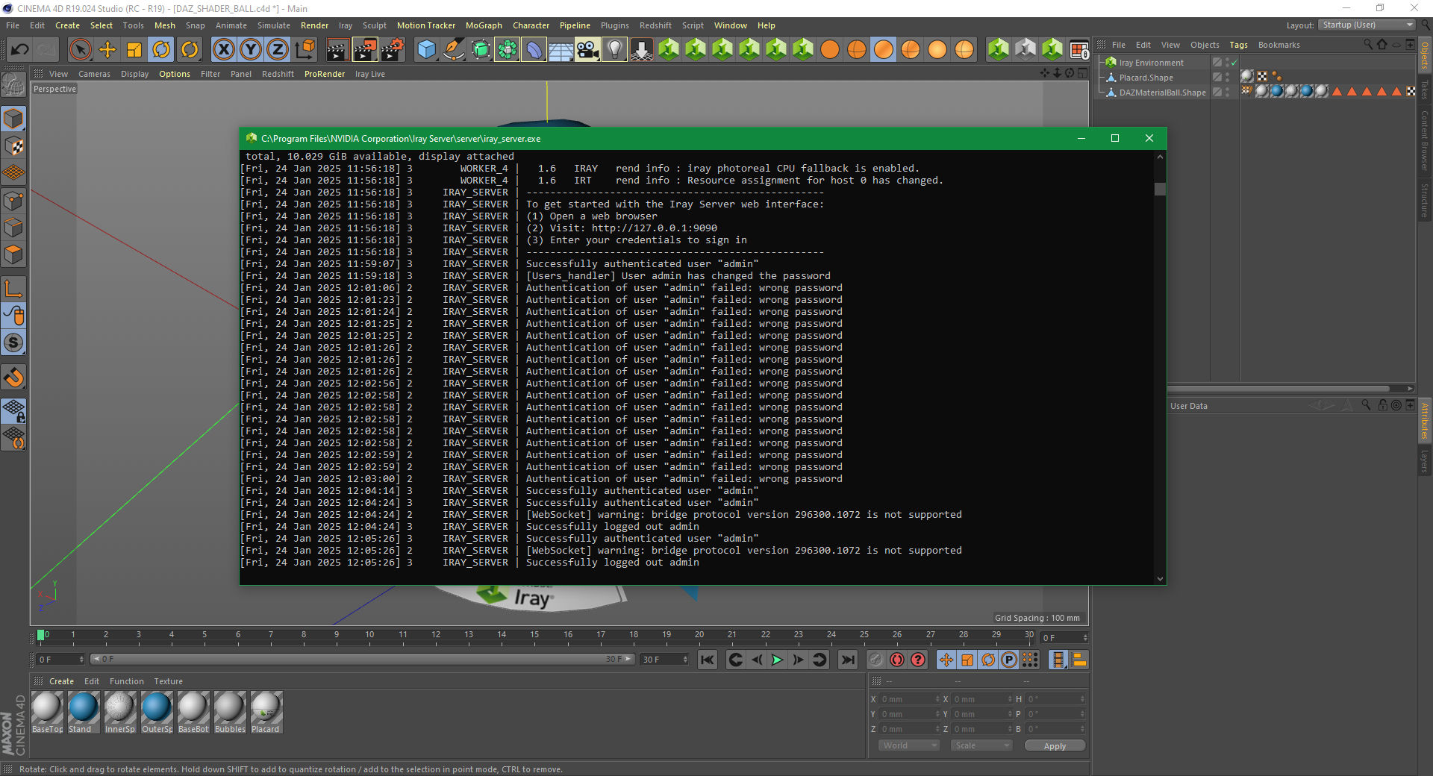Add a Light object via bulb icon
This screenshot has height=776, width=1433.
[x=615, y=50]
